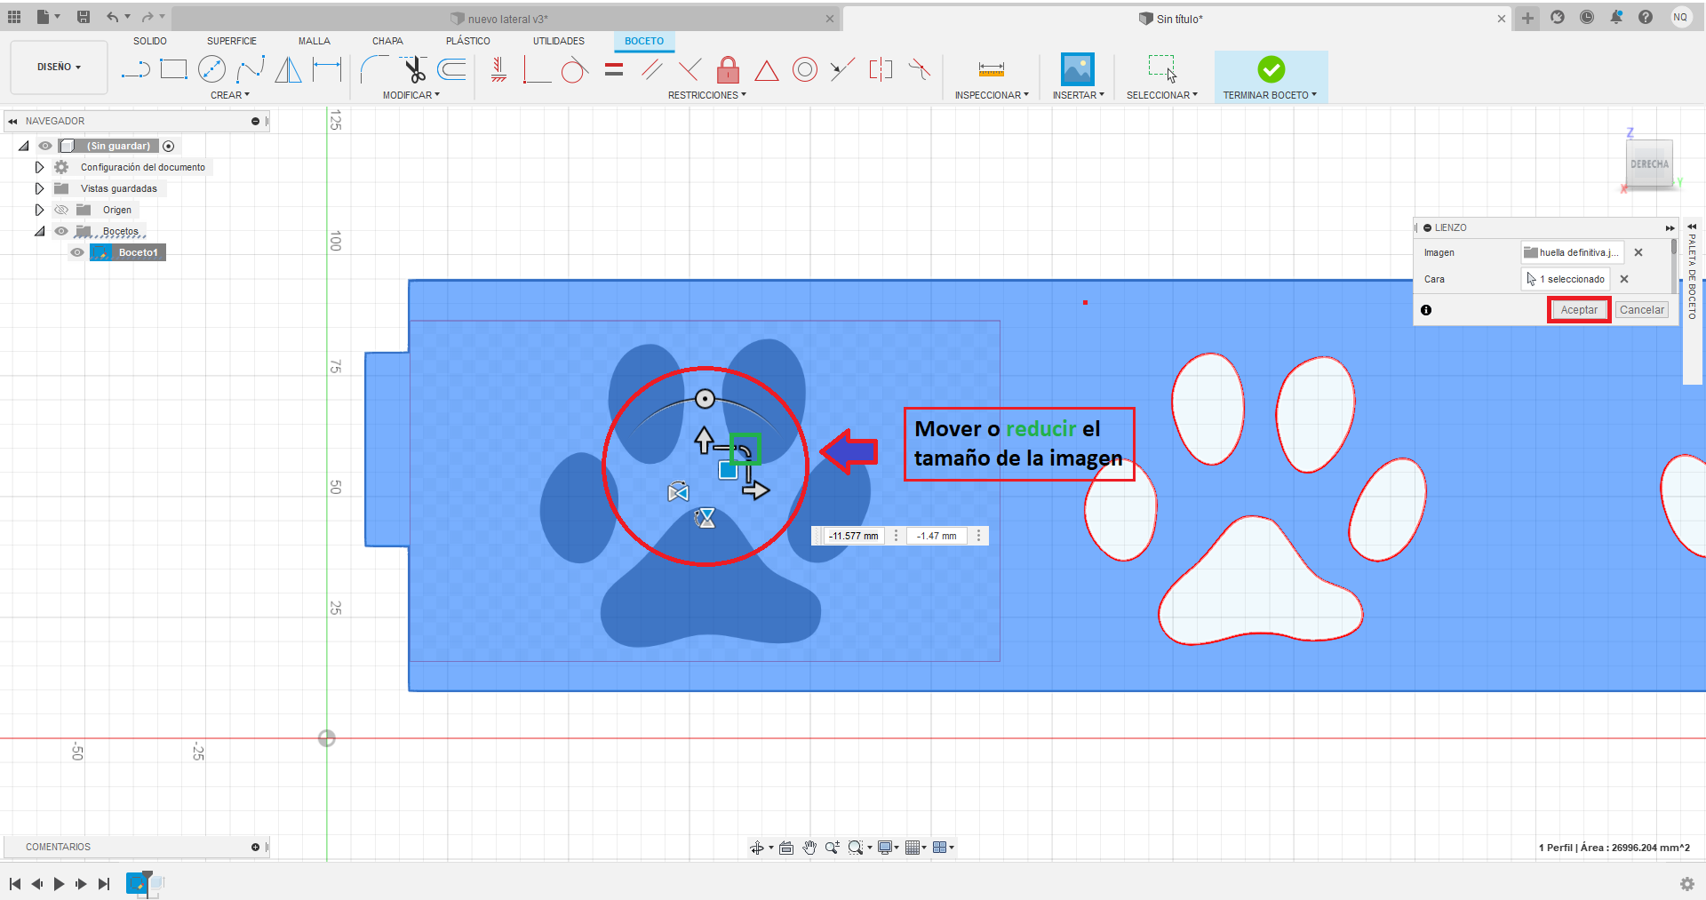
Task: Click the Measure ruler icon
Action: click(992, 69)
